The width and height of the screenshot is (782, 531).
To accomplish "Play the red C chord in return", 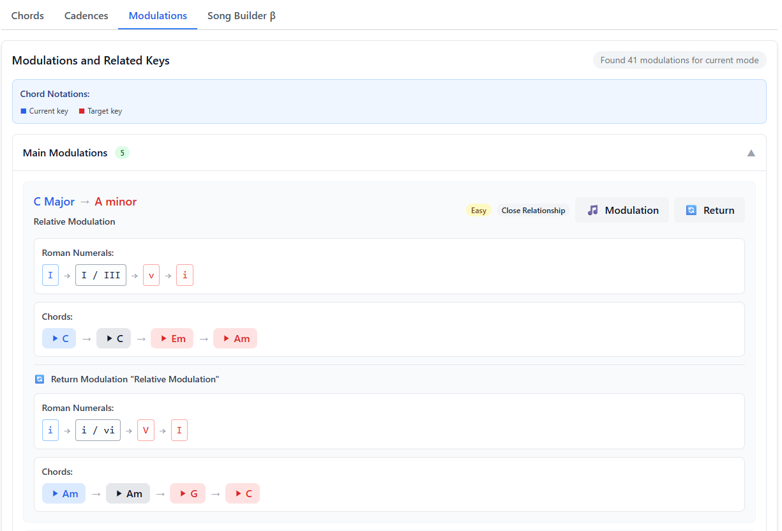I will 243,493.
